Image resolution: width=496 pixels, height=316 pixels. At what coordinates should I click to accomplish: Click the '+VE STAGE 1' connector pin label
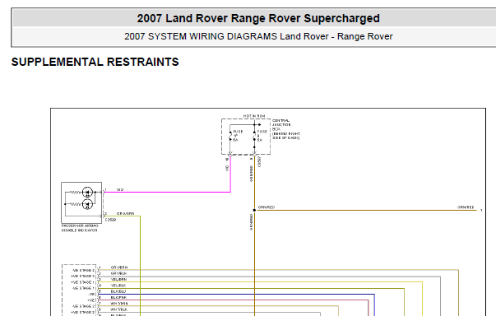(x=83, y=282)
